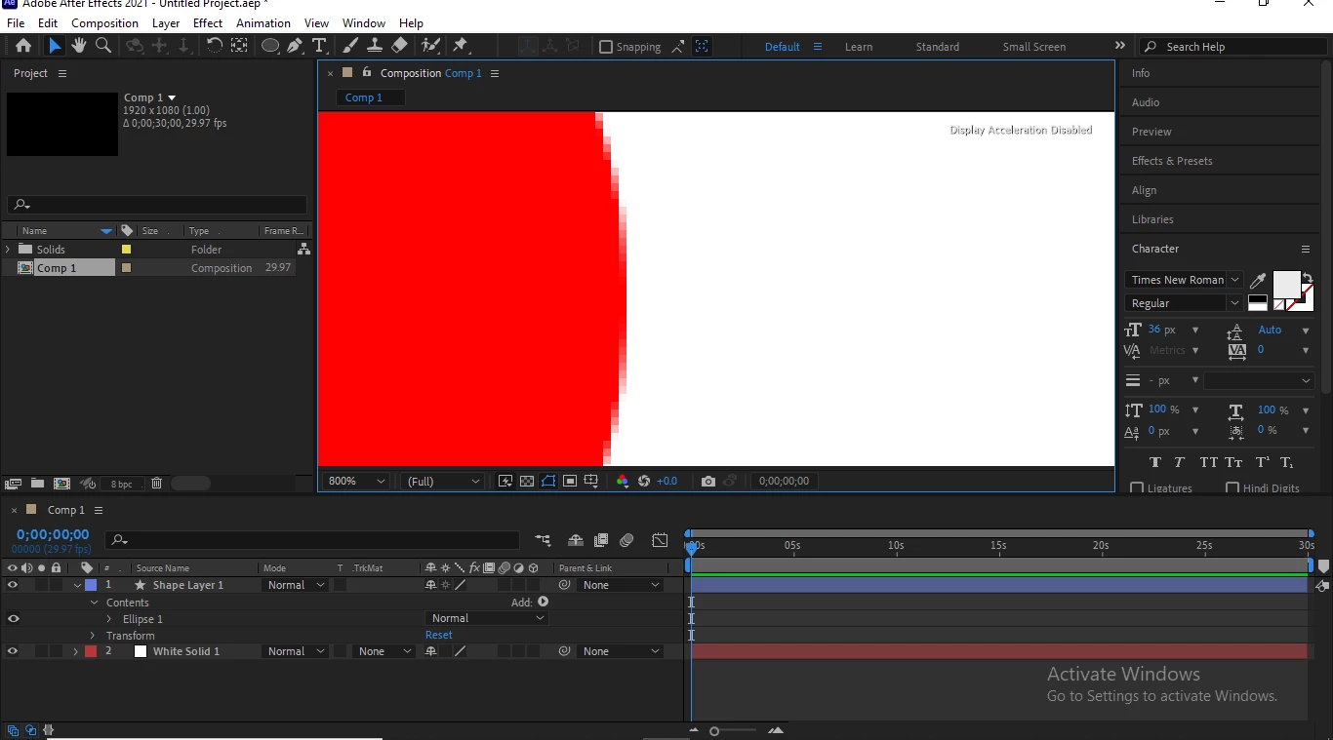Viewport: 1333px width, 740px height.
Task: Open Shape Layer 1 blending Mode dropdown
Action: click(297, 585)
